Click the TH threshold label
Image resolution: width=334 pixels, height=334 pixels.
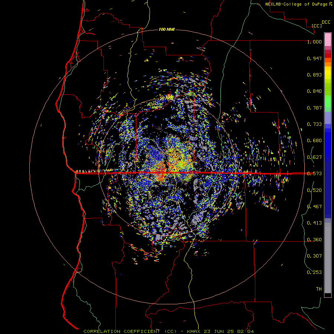[x=319, y=289]
